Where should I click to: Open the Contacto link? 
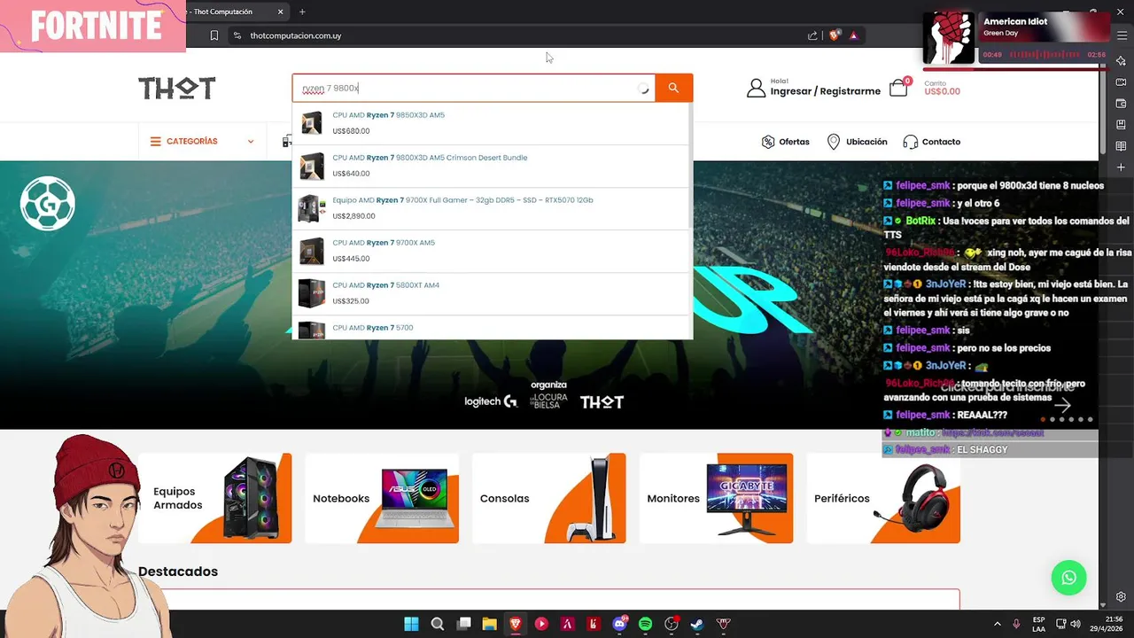tap(941, 142)
